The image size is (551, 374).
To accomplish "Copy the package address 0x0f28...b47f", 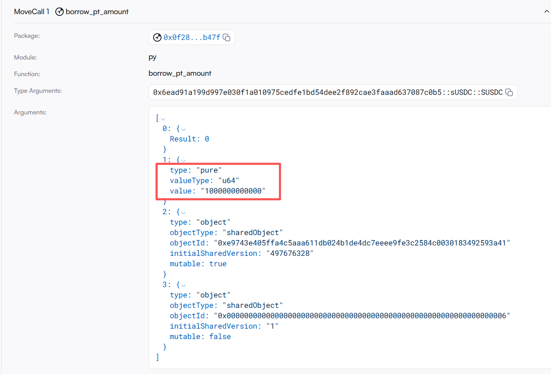I will click(x=227, y=37).
